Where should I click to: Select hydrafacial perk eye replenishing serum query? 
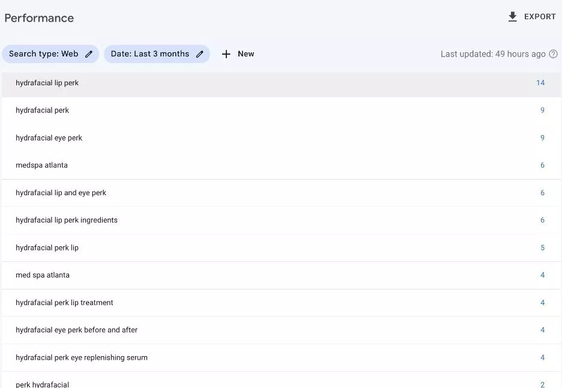[x=82, y=358]
